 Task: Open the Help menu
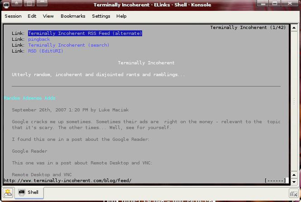pos(121,16)
